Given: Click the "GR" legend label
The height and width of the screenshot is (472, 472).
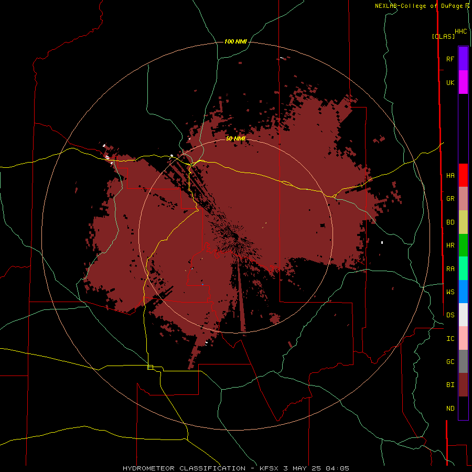Looking at the screenshot, I should pos(450,199).
